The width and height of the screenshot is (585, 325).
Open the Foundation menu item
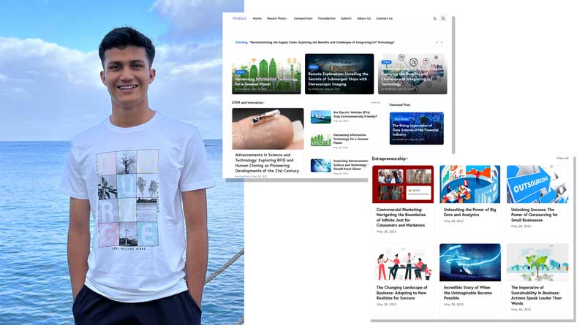(327, 18)
